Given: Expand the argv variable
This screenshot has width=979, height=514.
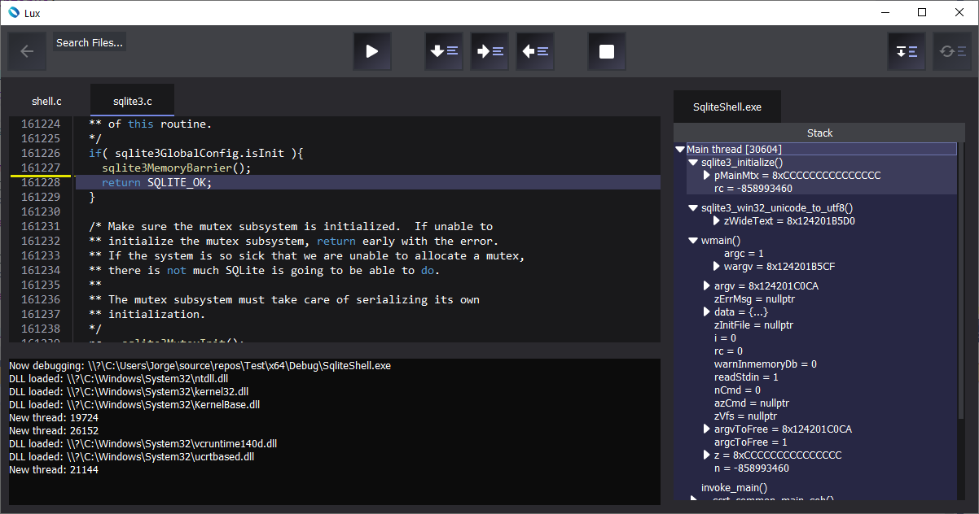Looking at the screenshot, I should click(707, 286).
